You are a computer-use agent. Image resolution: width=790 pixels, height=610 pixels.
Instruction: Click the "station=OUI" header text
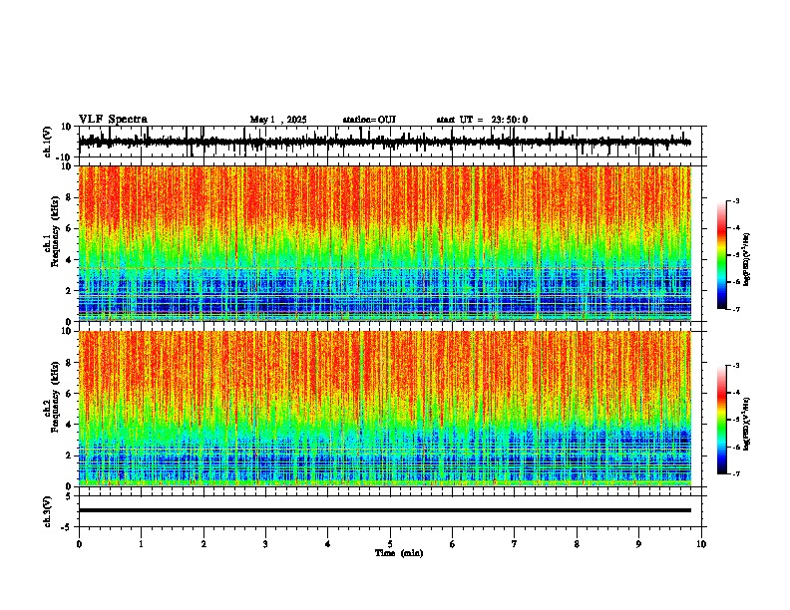369,120
